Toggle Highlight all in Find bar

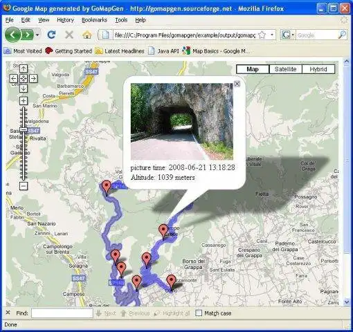(172, 313)
